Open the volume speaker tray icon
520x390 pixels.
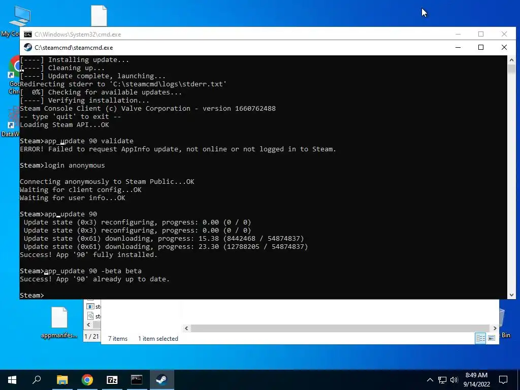click(x=454, y=380)
